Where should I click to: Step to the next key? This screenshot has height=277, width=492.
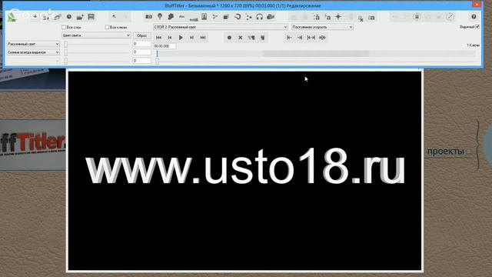[x=191, y=38]
